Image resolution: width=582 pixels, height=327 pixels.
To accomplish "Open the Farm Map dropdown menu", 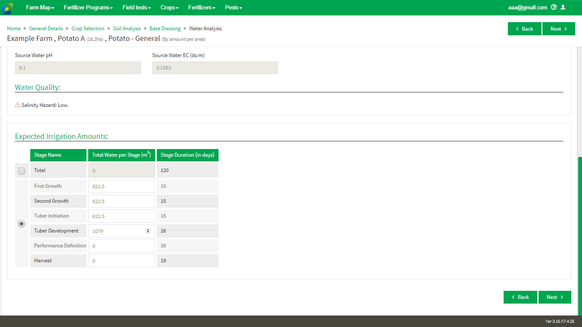I will point(40,8).
